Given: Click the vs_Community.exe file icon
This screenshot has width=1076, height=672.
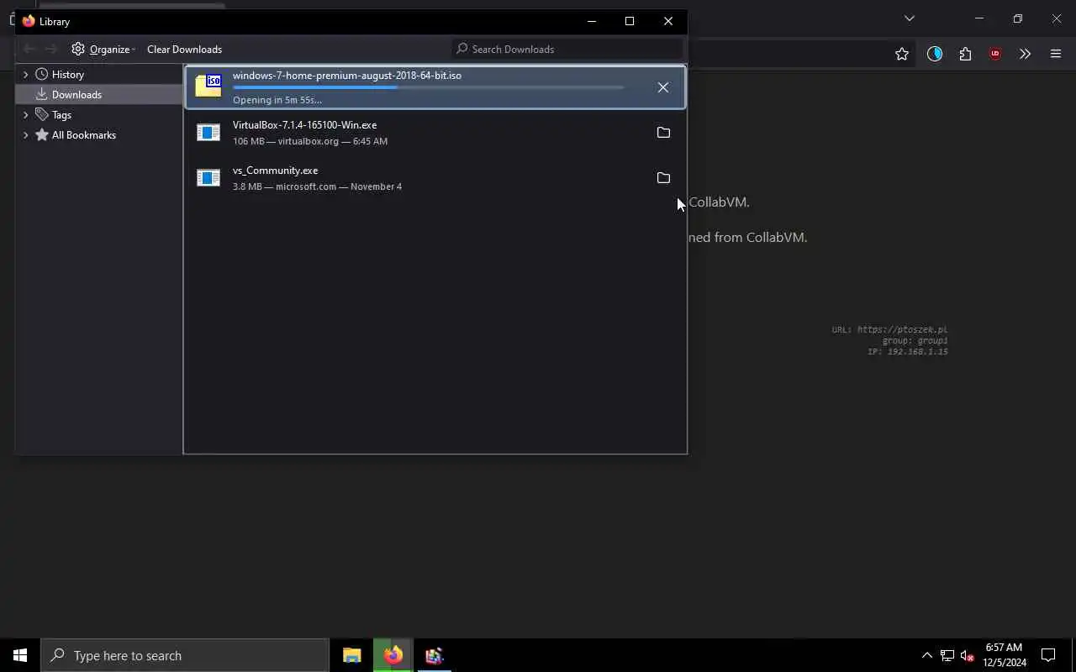Looking at the screenshot, I should click(208, 178).
